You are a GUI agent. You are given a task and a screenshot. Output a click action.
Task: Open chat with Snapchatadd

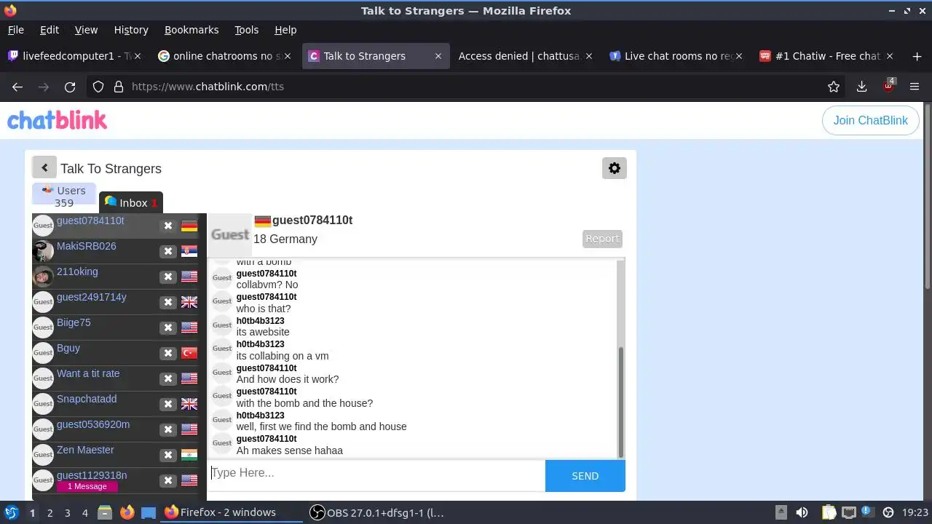tap(87, 399)
